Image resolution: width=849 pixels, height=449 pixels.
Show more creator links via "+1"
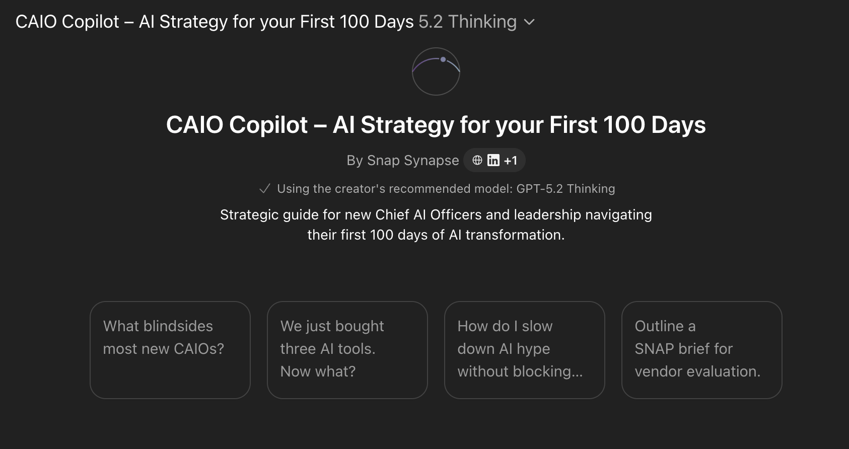point(511,161)
